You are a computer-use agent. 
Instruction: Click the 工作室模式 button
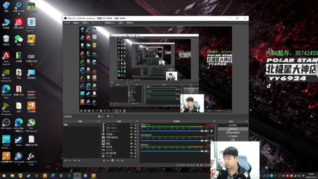pyautogui.click(x=233, y=136)
